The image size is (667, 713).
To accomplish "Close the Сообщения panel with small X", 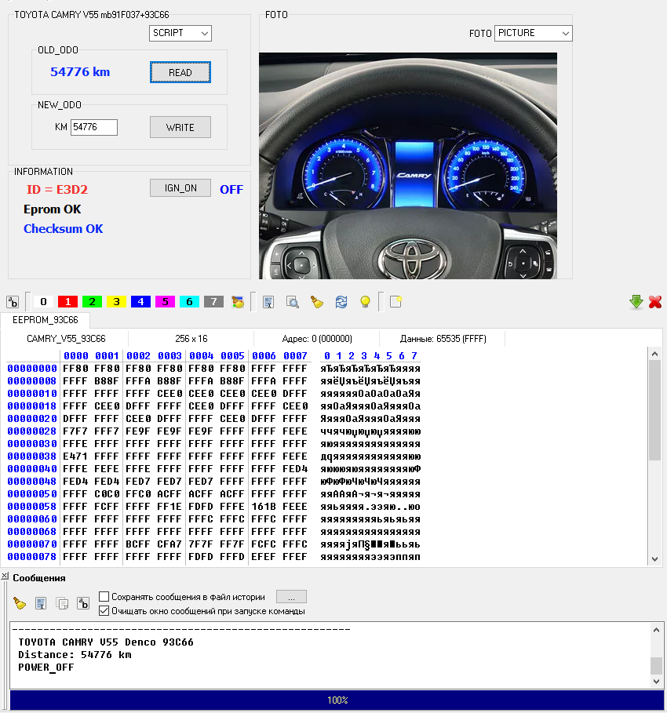I will pos(4,577).
